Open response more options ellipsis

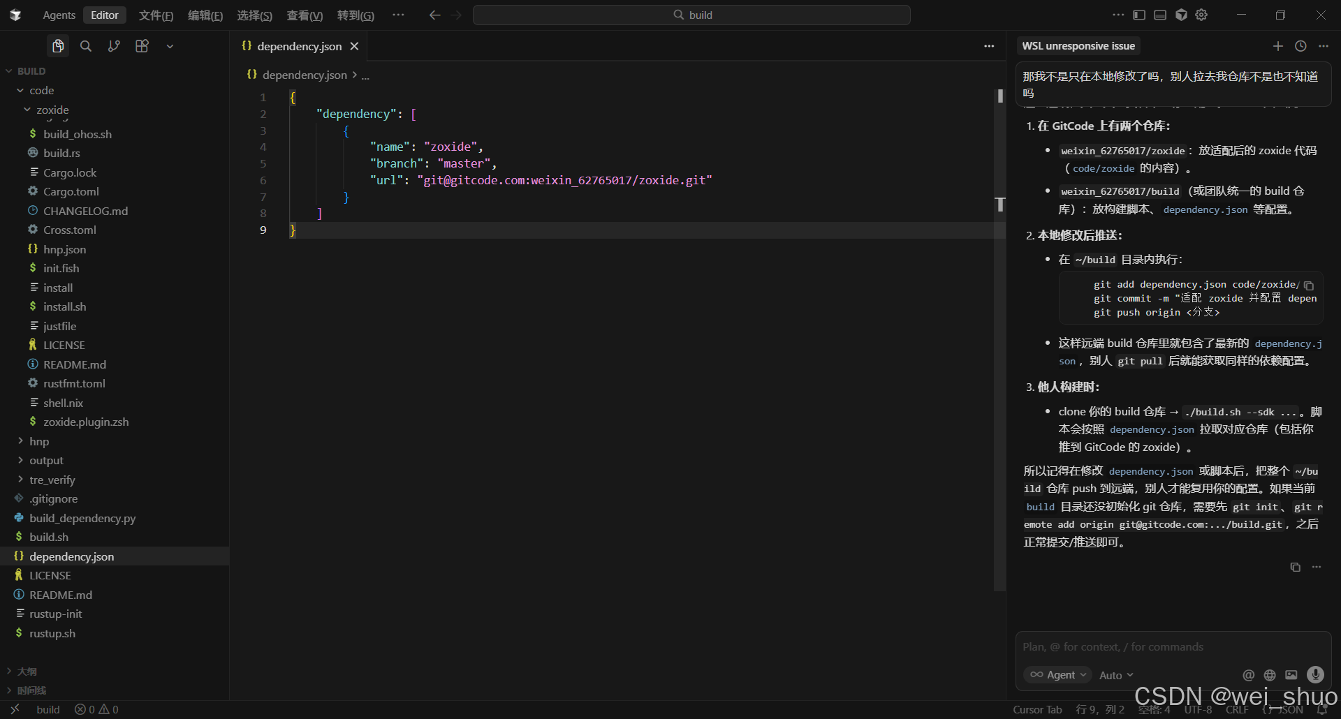click(x=1317, y=567)
